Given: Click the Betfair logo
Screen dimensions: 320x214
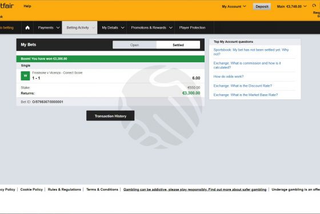Looking at the screenshot, I should [x=7, y=6].
